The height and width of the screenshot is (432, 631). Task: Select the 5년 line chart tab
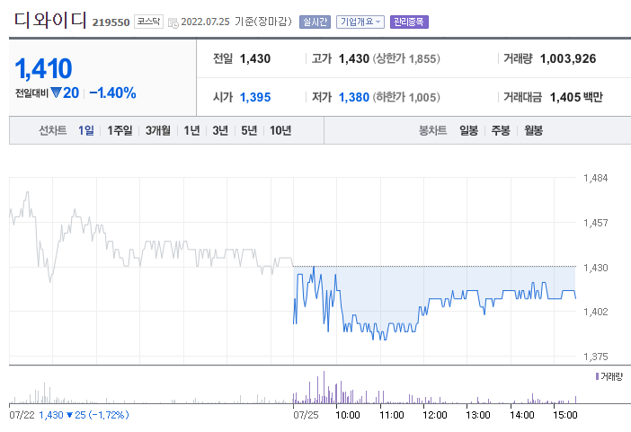pos(249,130)
